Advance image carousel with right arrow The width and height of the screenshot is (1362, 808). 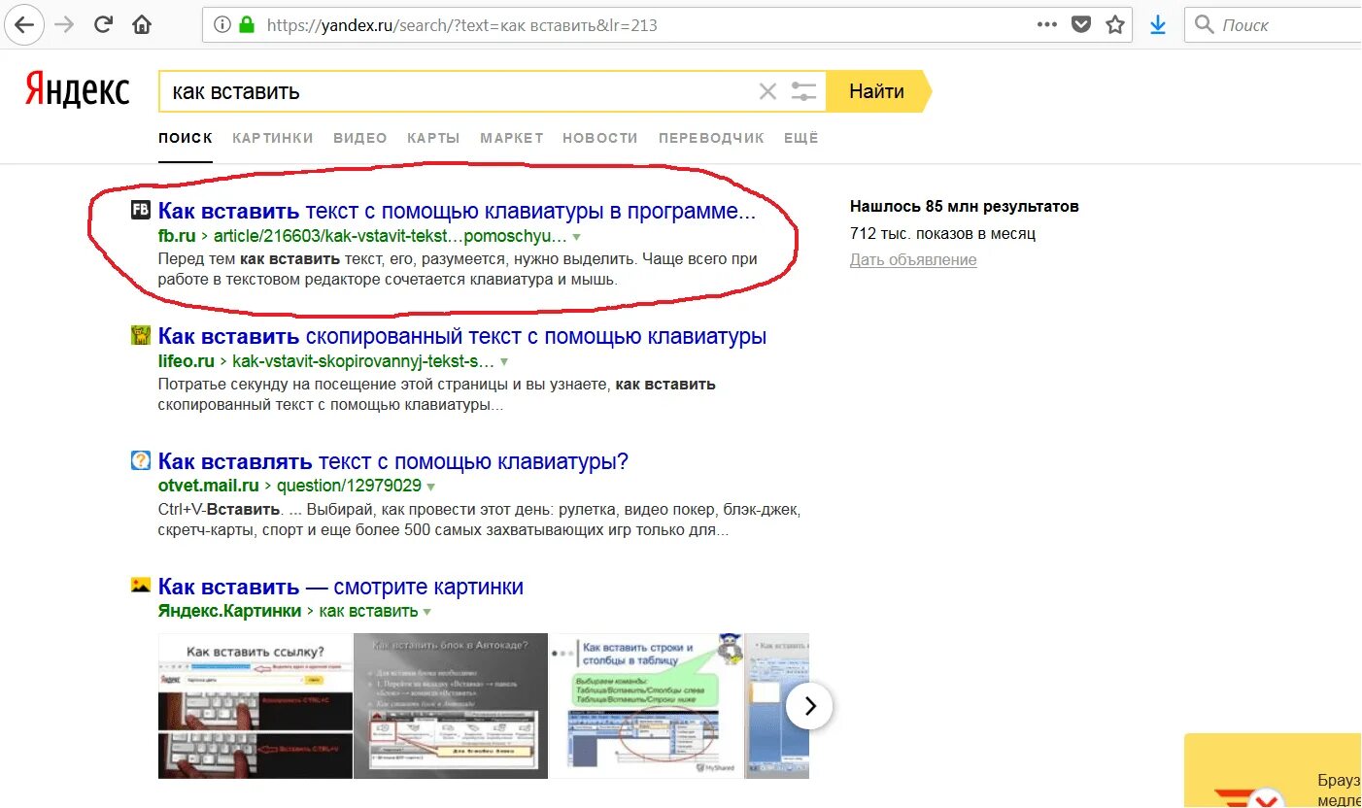tap(809, 706)
